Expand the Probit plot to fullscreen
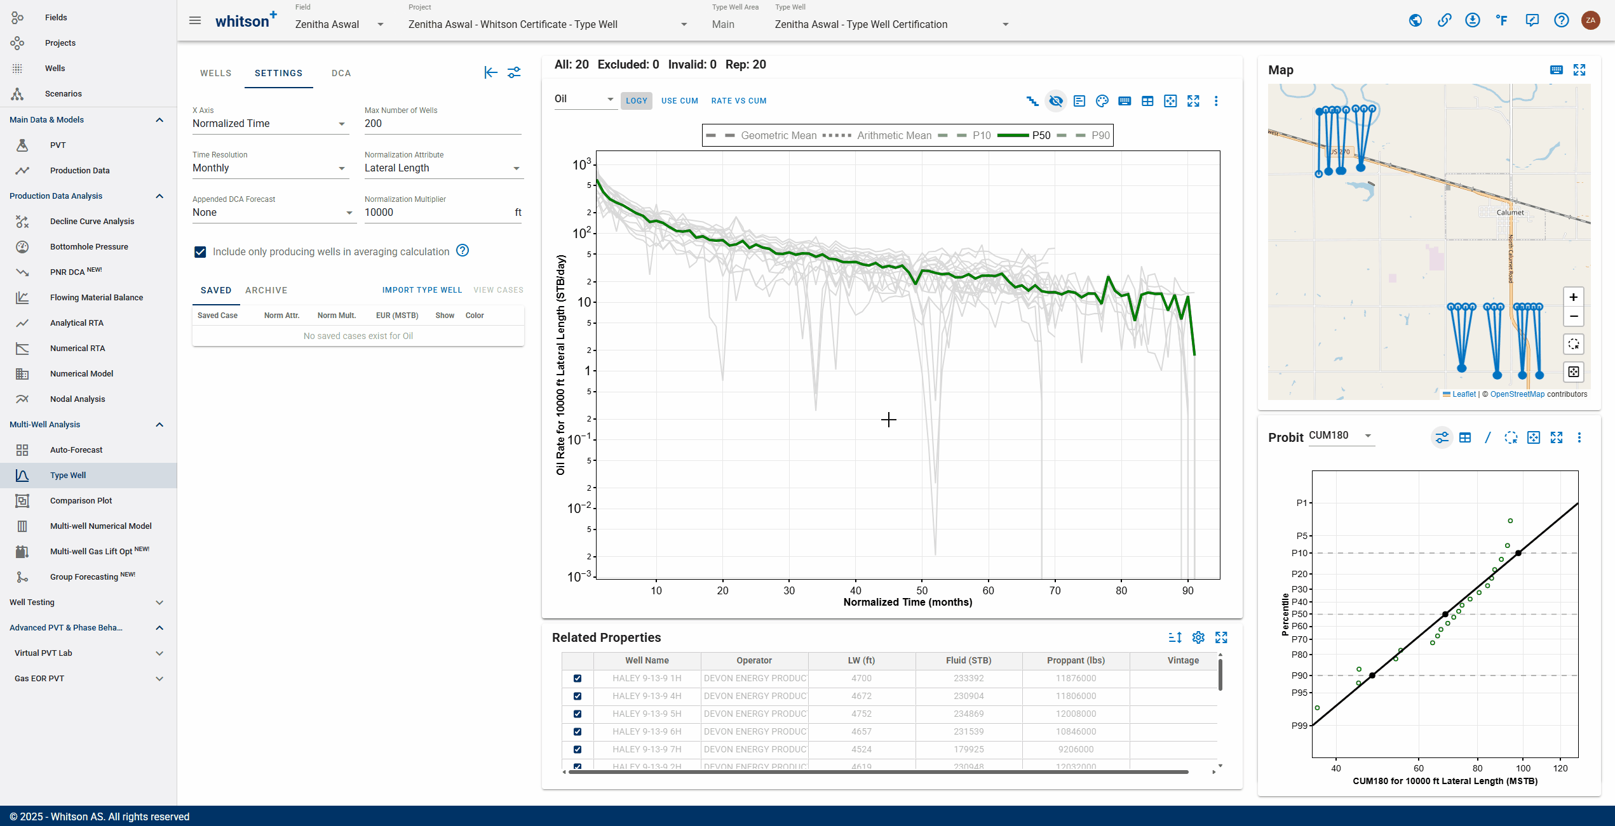The height and width of the screenshot is (826, 1615). [x=1557, y=437]
